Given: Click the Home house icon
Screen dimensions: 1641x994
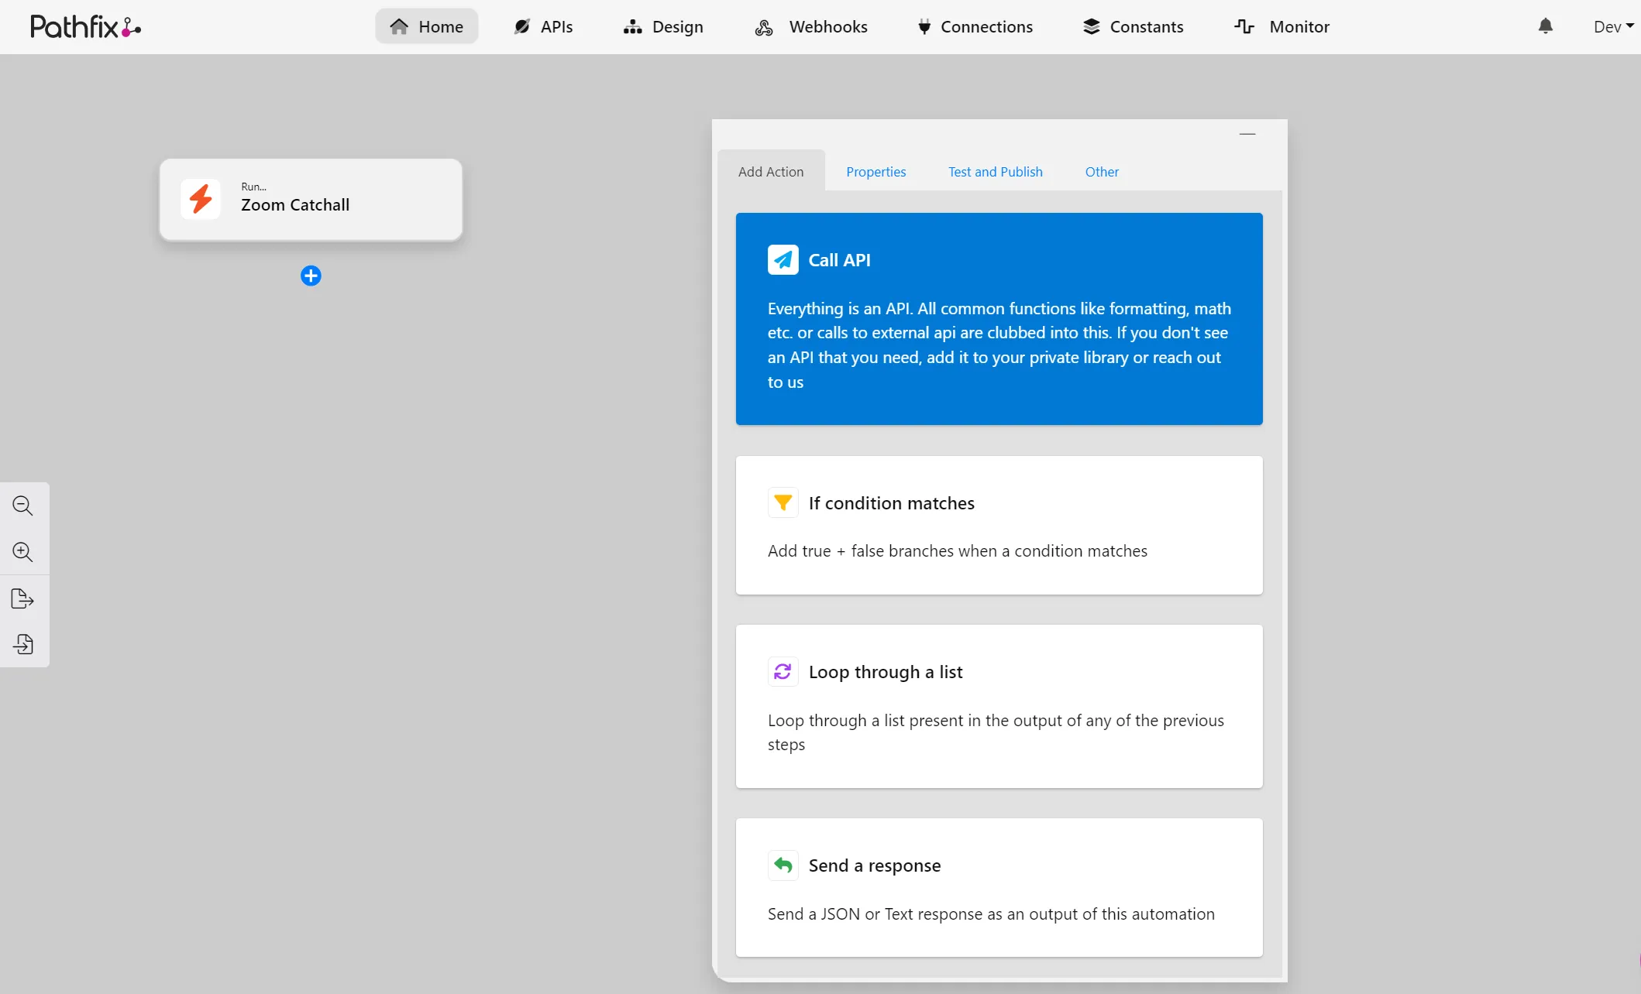Looking at the screenshot, I should click(x=399, y=26).
